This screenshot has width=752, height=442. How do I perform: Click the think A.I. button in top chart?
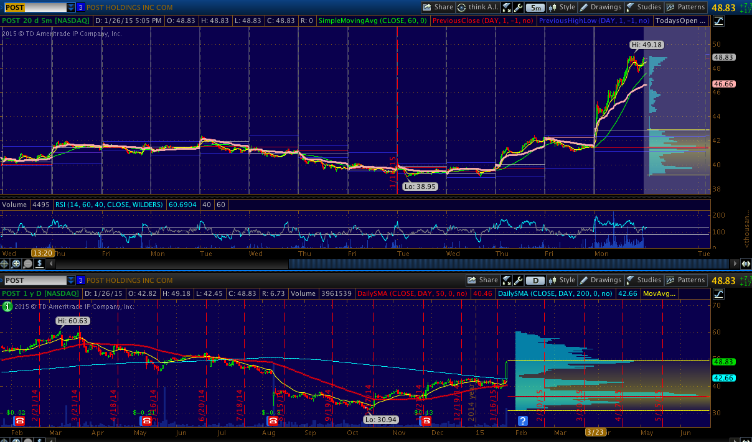478,7
